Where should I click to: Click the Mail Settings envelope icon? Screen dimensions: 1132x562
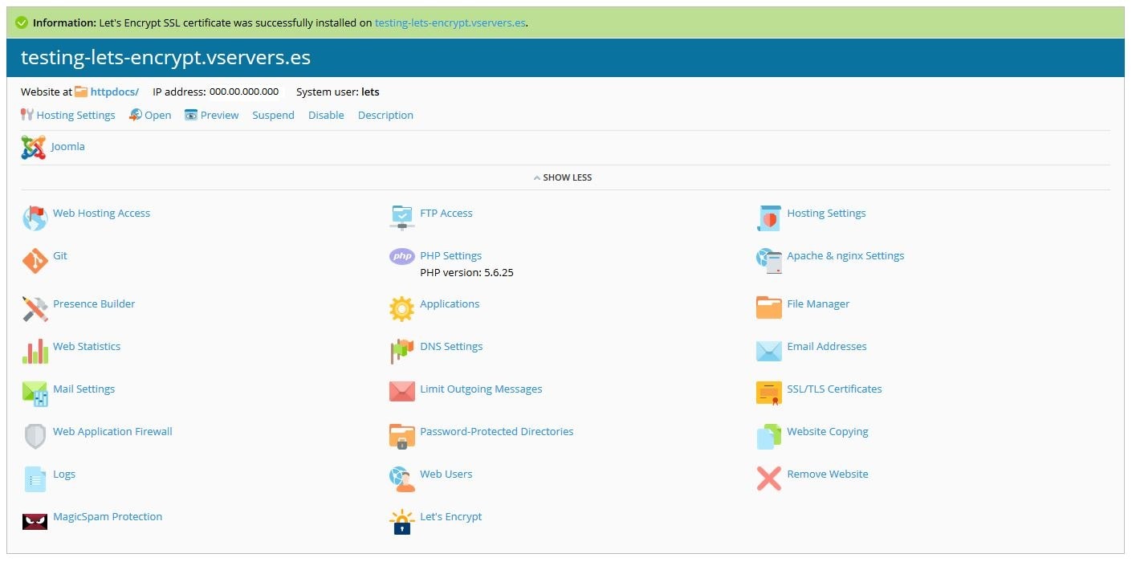[x=35, y=393]
